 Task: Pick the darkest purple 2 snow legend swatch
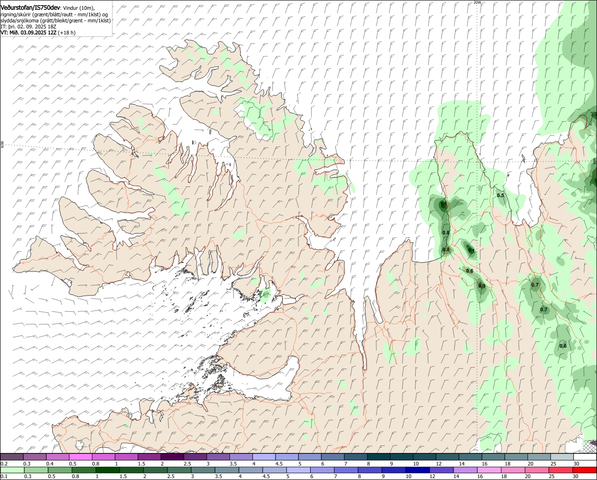(172, 457)
